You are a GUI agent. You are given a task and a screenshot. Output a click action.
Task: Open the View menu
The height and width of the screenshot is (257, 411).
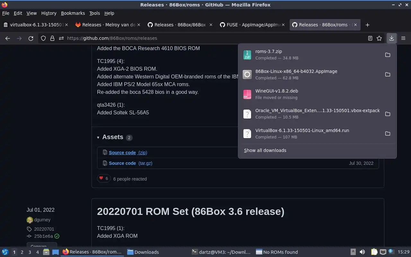pyautogui.click(x=31, y=13)
